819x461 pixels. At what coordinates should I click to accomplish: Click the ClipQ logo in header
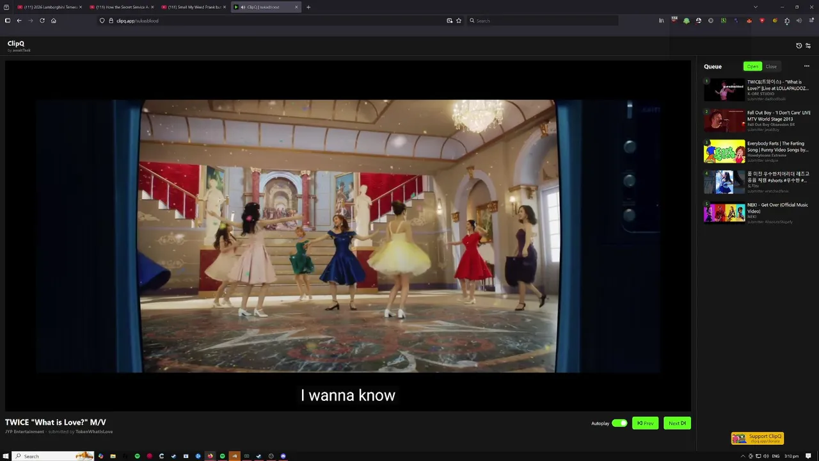coord(16,44)
